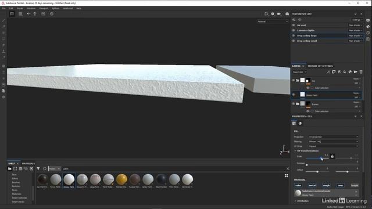Screen dimensions: 372x209
Task: Select the Paint brush tool in left toolbar
Action: (3, 21)
